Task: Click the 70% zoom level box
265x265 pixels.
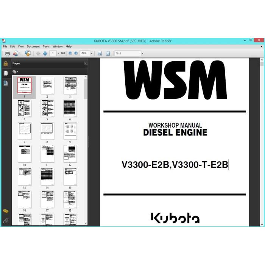Action: (85, 53)
